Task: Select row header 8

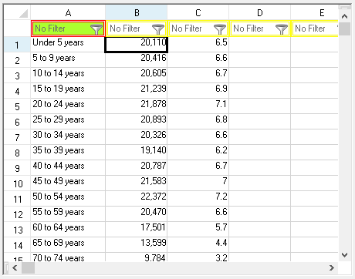Action: coord(17,153)
